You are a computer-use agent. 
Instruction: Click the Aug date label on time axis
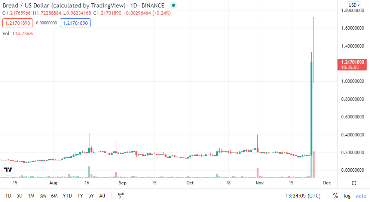click(53, 183)
